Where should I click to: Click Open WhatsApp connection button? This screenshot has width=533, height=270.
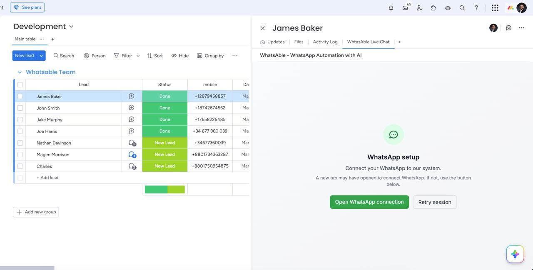[x=369, y=202]
